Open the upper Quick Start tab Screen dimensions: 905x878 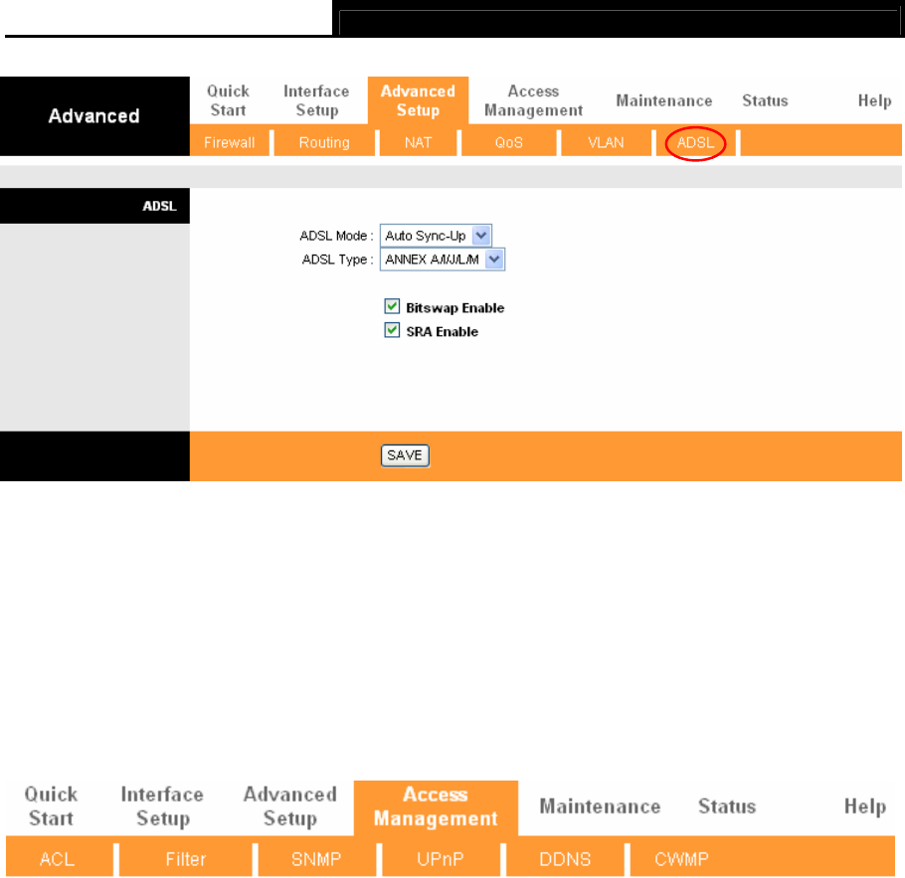coord(229,100)
